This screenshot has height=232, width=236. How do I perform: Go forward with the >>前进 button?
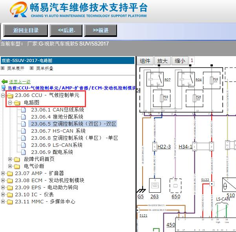[101, 31]
